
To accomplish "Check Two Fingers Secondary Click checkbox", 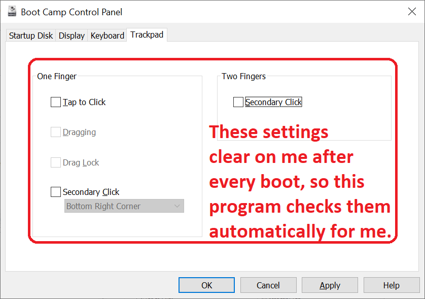I will 238,102.
